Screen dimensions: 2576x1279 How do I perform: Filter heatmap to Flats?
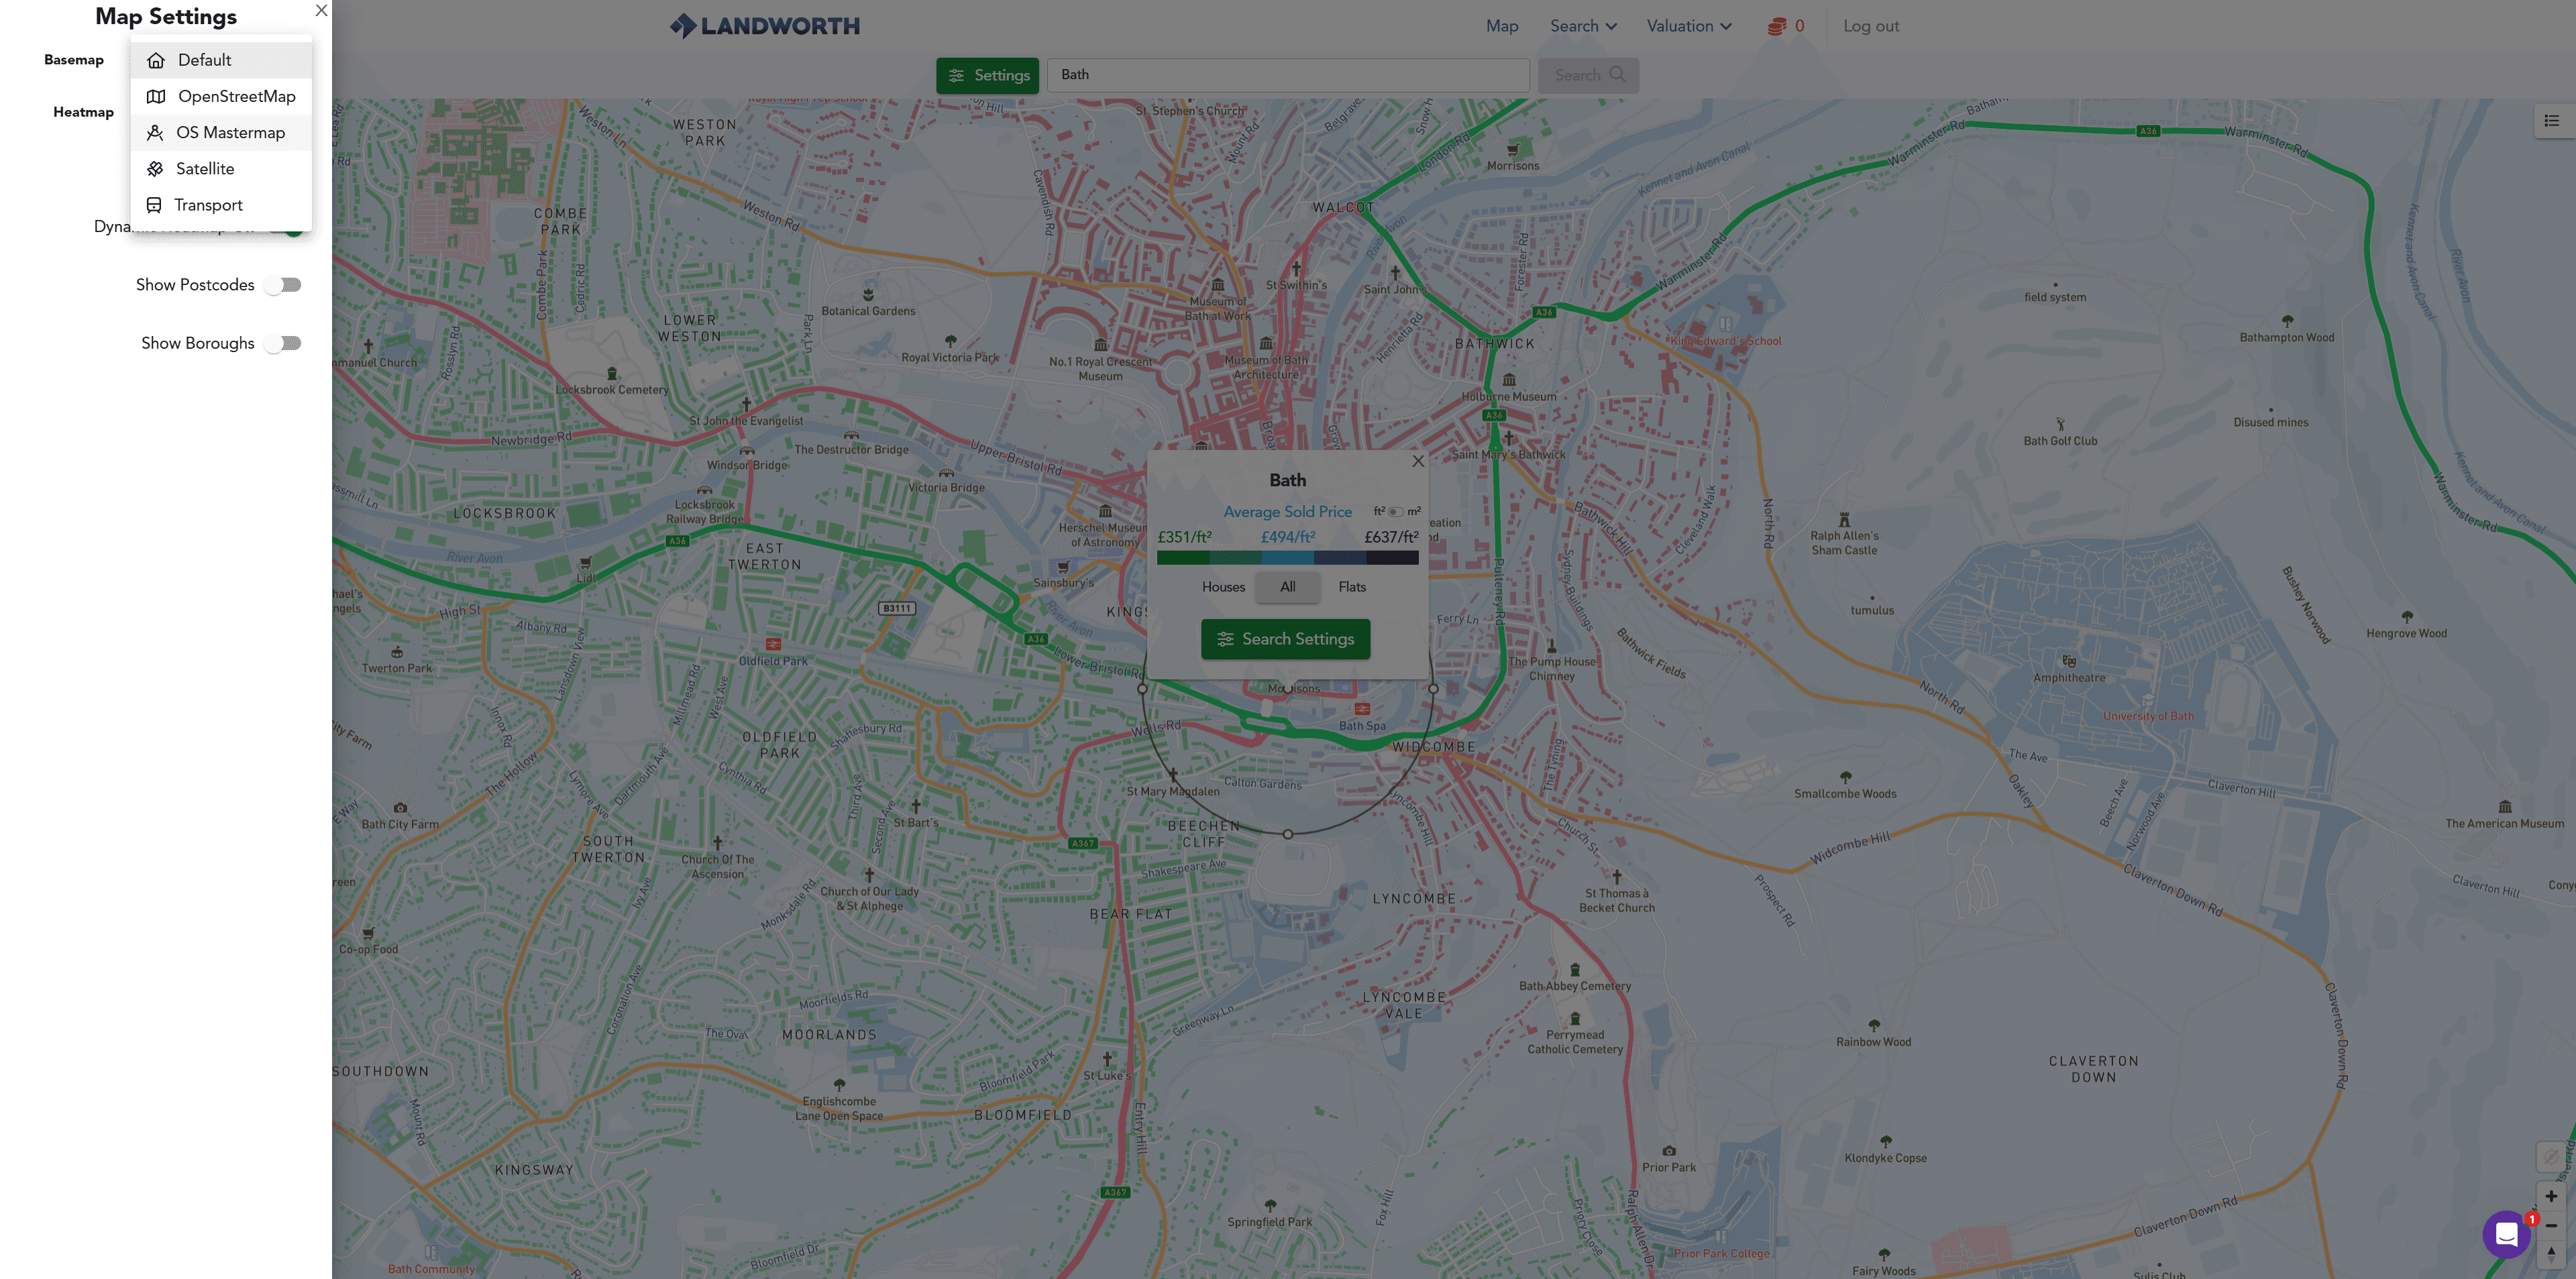1352,587
